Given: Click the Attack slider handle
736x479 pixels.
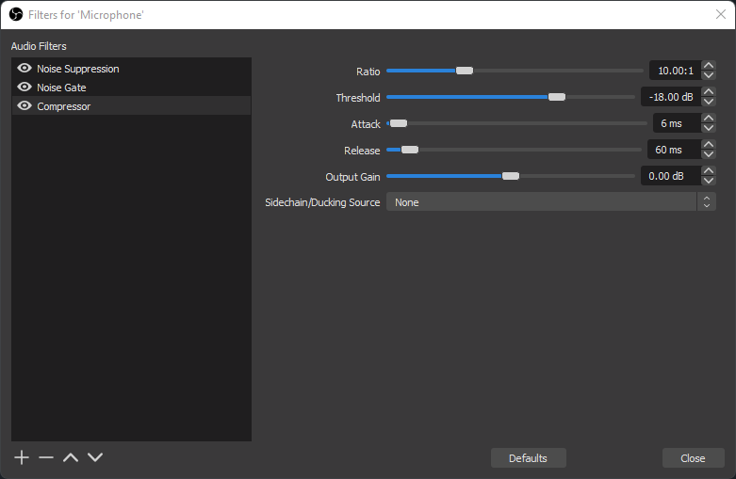Looking at the screenshot, I should click(399, 123).
